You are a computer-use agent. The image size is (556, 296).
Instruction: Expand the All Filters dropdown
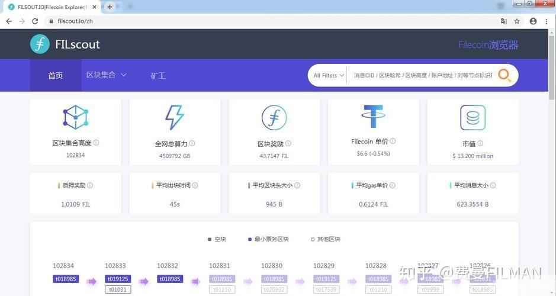click(329, 76)
